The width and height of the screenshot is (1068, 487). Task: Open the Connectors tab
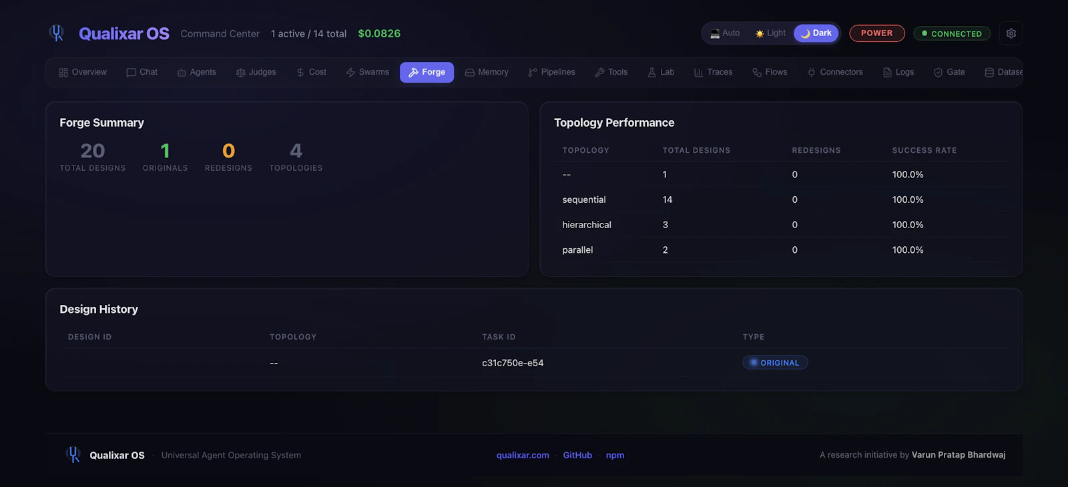pyautogui.click(x=835, y=72)
